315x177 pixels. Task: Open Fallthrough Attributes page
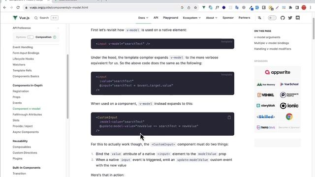(27, 115)
